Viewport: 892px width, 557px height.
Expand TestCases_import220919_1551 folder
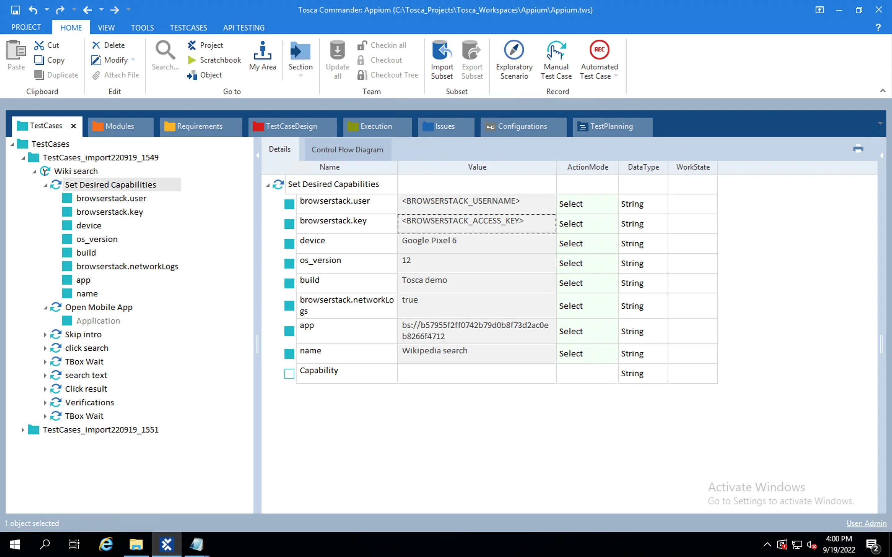pyautogui.click(x=23, y=430)
